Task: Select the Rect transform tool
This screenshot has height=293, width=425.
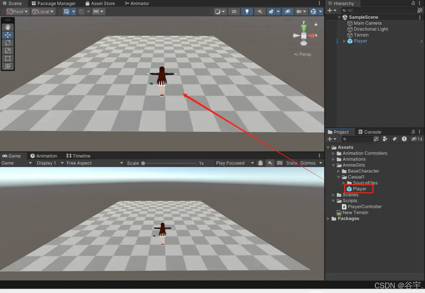Action: (8, 58)
